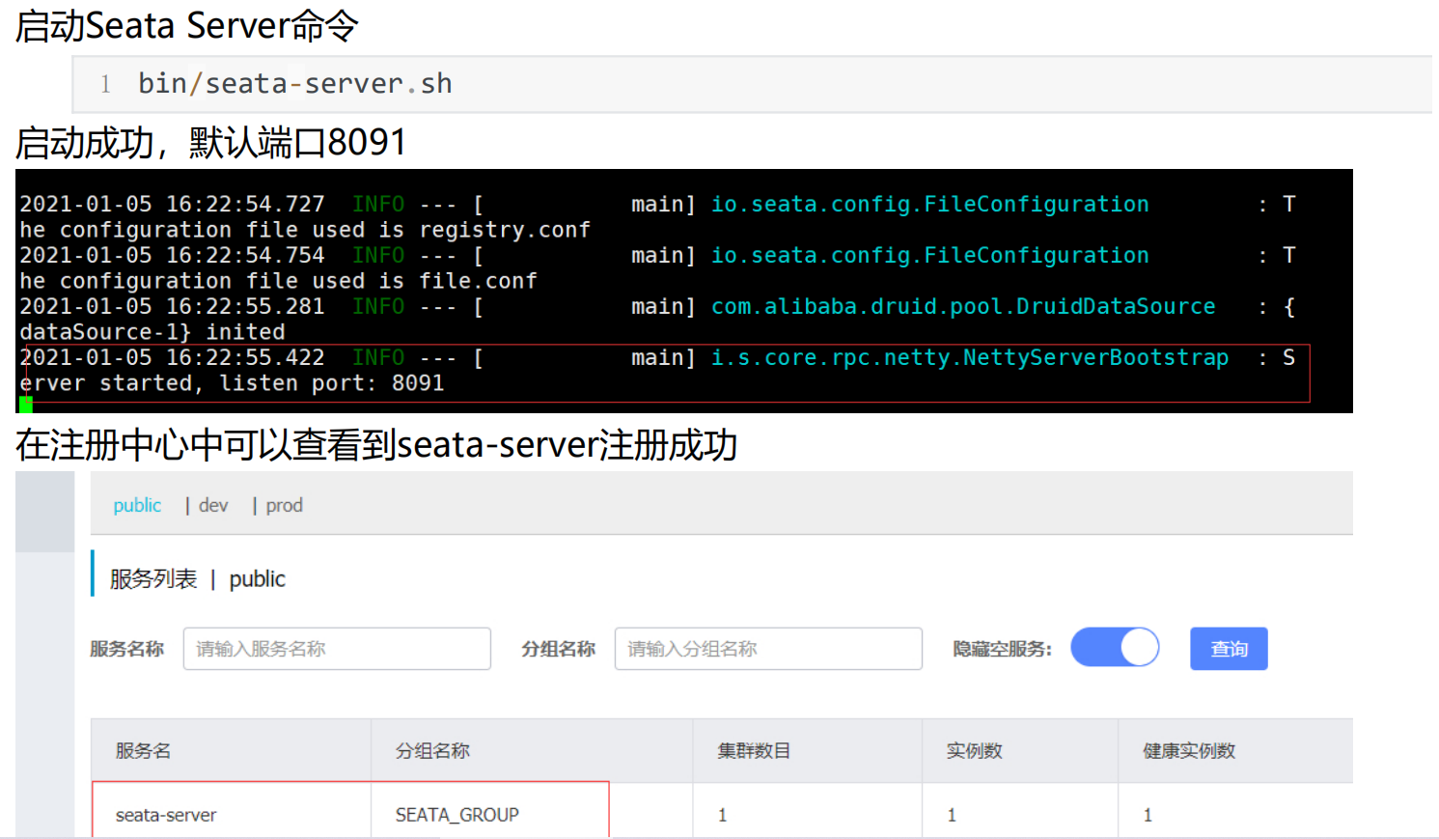This screenshot has width=1439, height=839.
Task: Switch to the prod namespace tab
Action: click(x=284, y=505)
